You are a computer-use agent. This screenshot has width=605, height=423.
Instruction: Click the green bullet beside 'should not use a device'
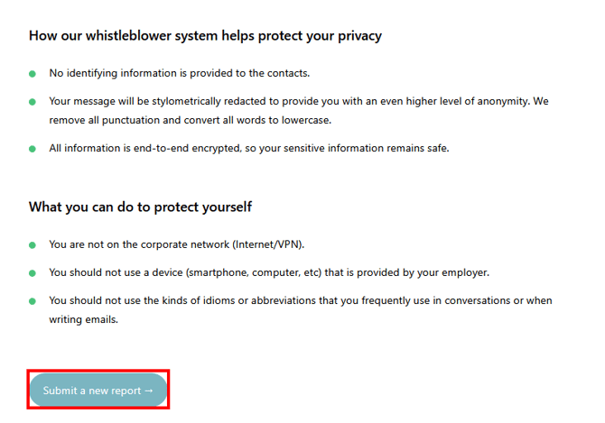pos(33,272)
